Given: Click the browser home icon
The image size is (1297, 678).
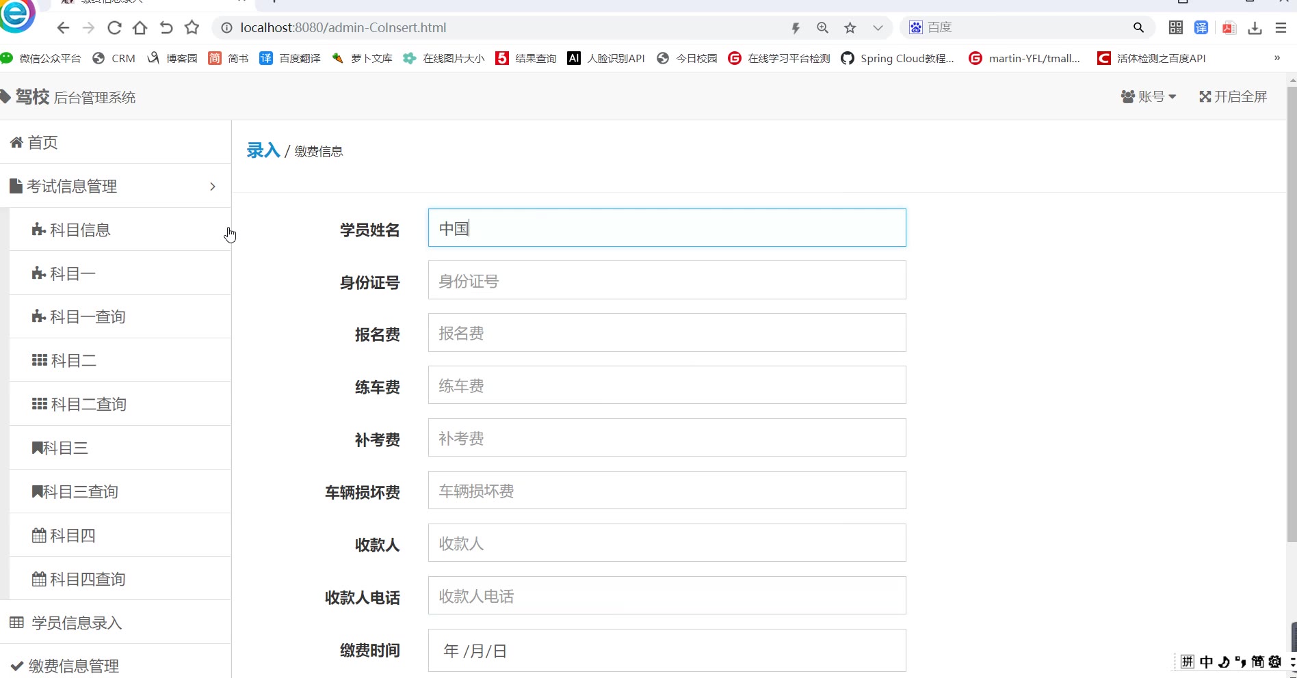Looking at the screenshot, I should click(x=140, y=28).
